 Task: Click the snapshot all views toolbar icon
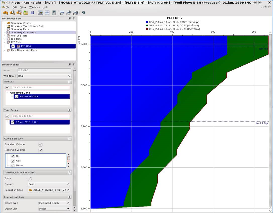point(75,12)
